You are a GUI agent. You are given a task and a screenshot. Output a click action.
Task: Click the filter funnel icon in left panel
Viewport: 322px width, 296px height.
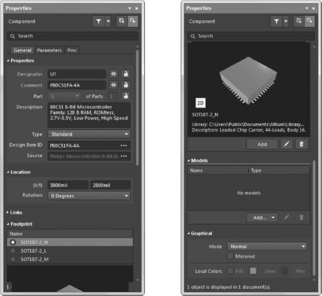pos(98,22)
